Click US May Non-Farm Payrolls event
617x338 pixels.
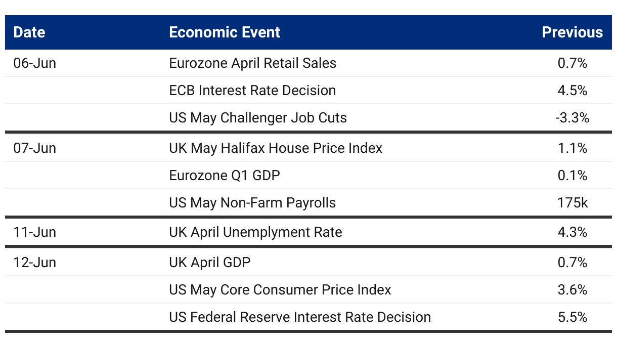(253, 203)
